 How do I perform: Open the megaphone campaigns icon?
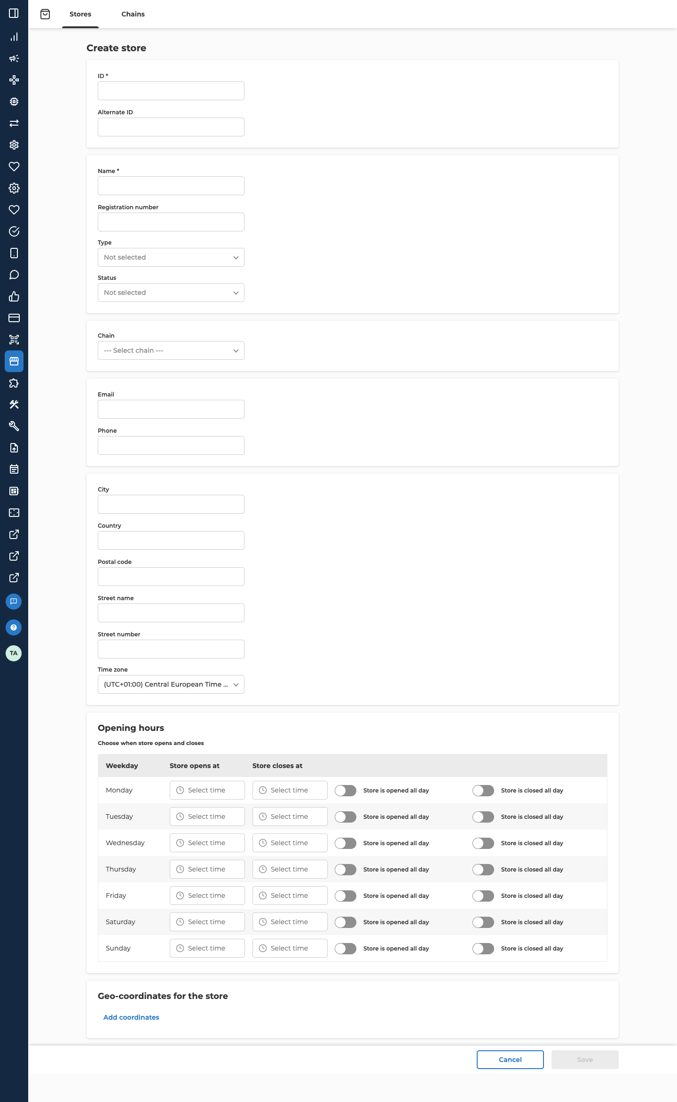14,58
